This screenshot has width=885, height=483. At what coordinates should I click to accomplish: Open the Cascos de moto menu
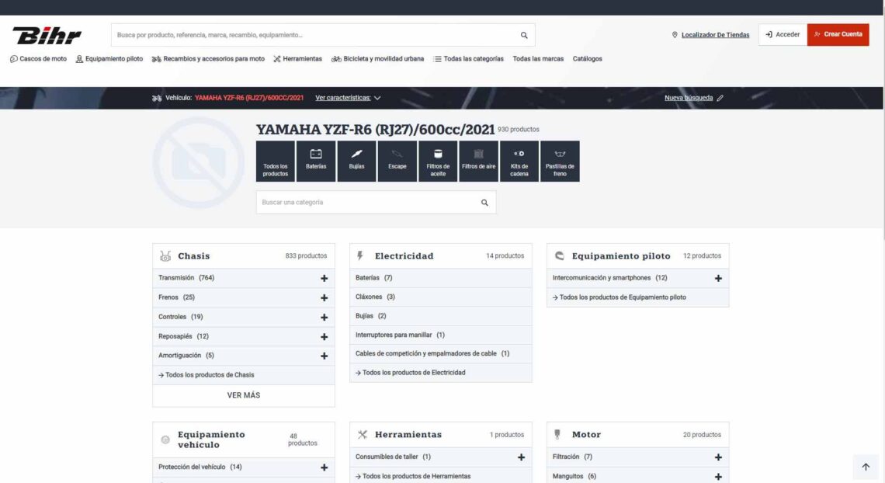(38, 59)
